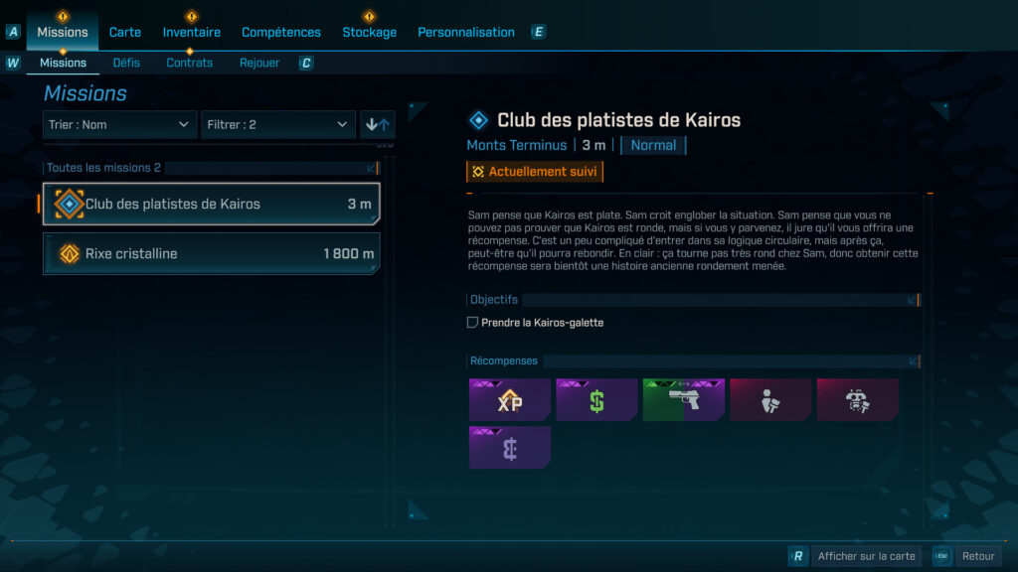Toggle the Actuellement suivi tracking badge
This screenshot has height=572, width=1018.
tap(535, 172)
